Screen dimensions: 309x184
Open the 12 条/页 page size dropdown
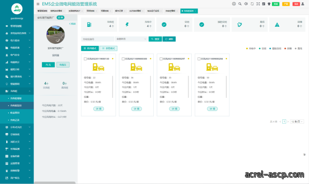pos(297,122)
